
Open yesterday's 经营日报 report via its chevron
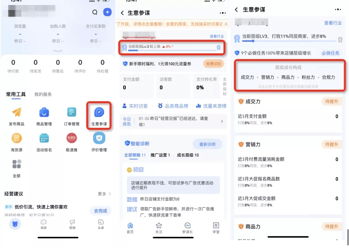[x=222, y=122]
